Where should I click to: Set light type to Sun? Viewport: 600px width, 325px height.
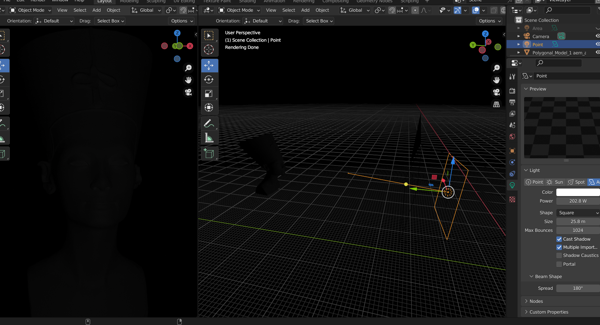coord(555,182)
